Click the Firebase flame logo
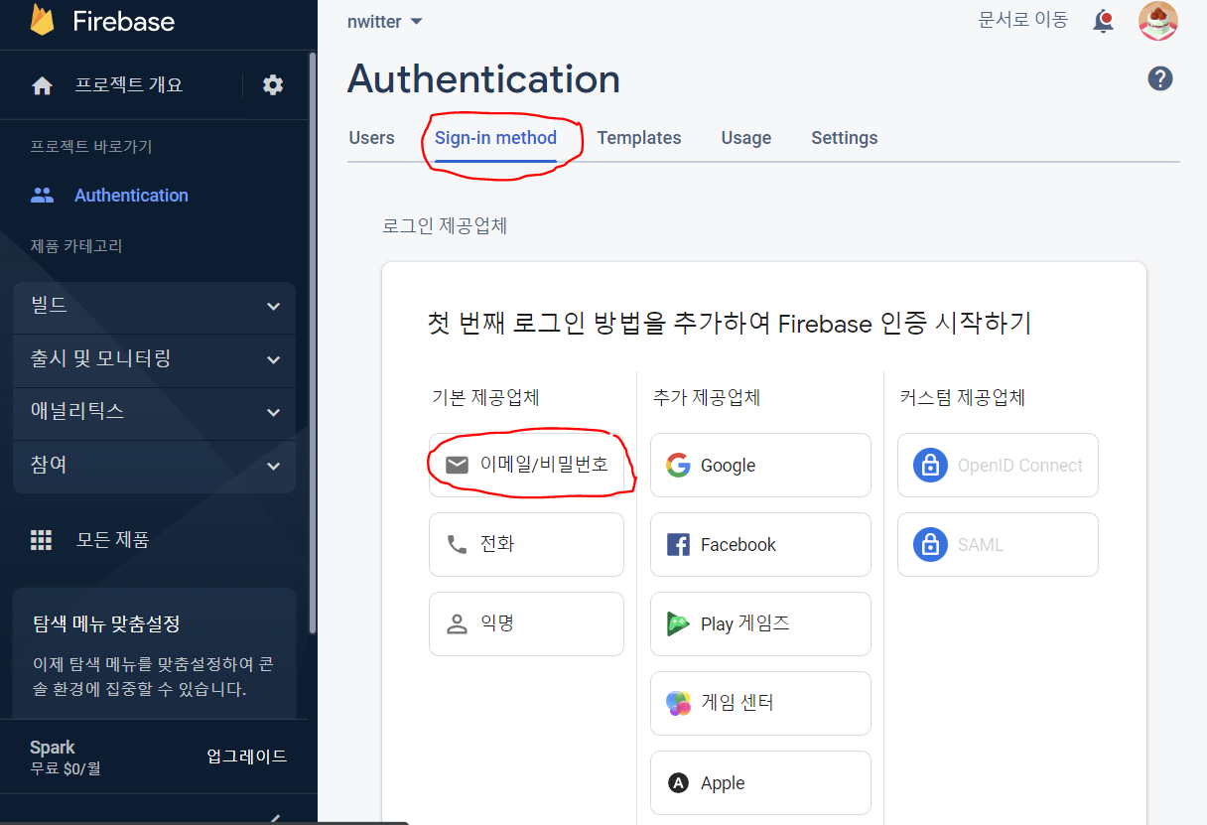The height and width of the screenshot is (825, 1207). (42, 19)
